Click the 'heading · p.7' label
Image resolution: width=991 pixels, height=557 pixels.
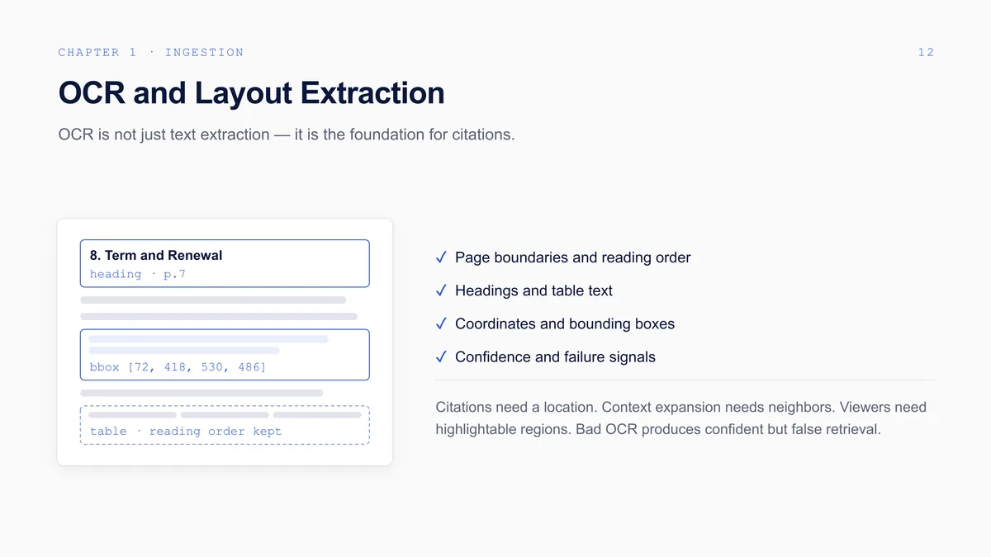[x=138, y=274]
